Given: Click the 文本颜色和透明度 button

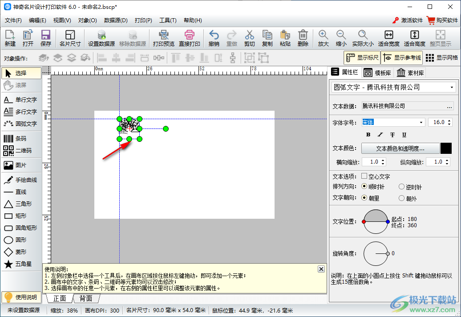Looking at the screenshot, I should coord(400,148).
